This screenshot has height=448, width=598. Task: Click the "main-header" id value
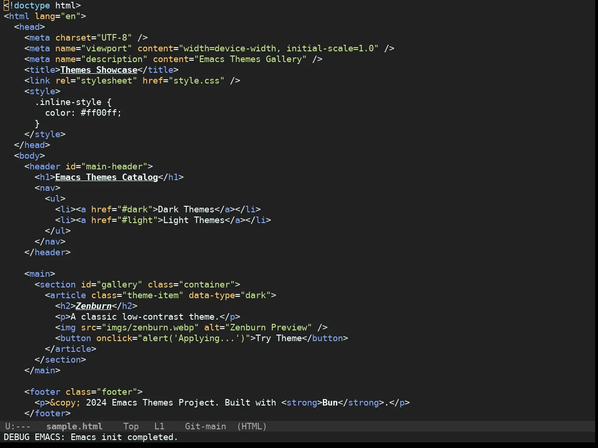tap(114, 167)
